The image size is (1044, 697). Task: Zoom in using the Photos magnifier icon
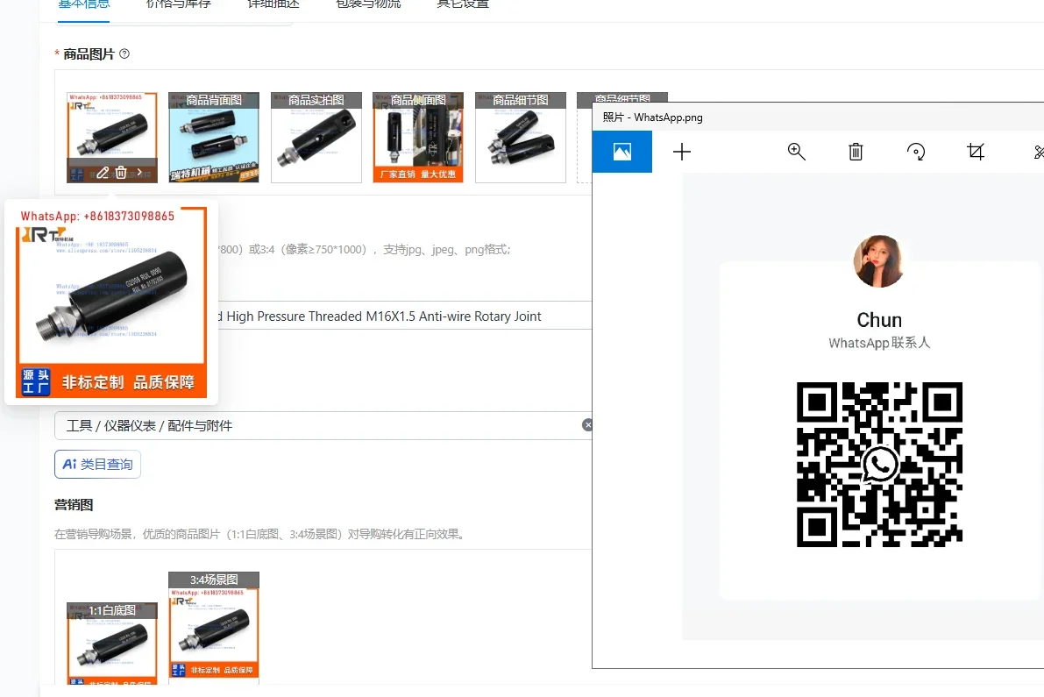796,152
